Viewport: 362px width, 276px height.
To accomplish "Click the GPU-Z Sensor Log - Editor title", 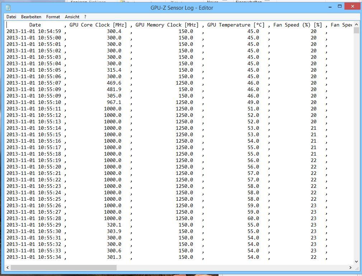I will [182, 8].
